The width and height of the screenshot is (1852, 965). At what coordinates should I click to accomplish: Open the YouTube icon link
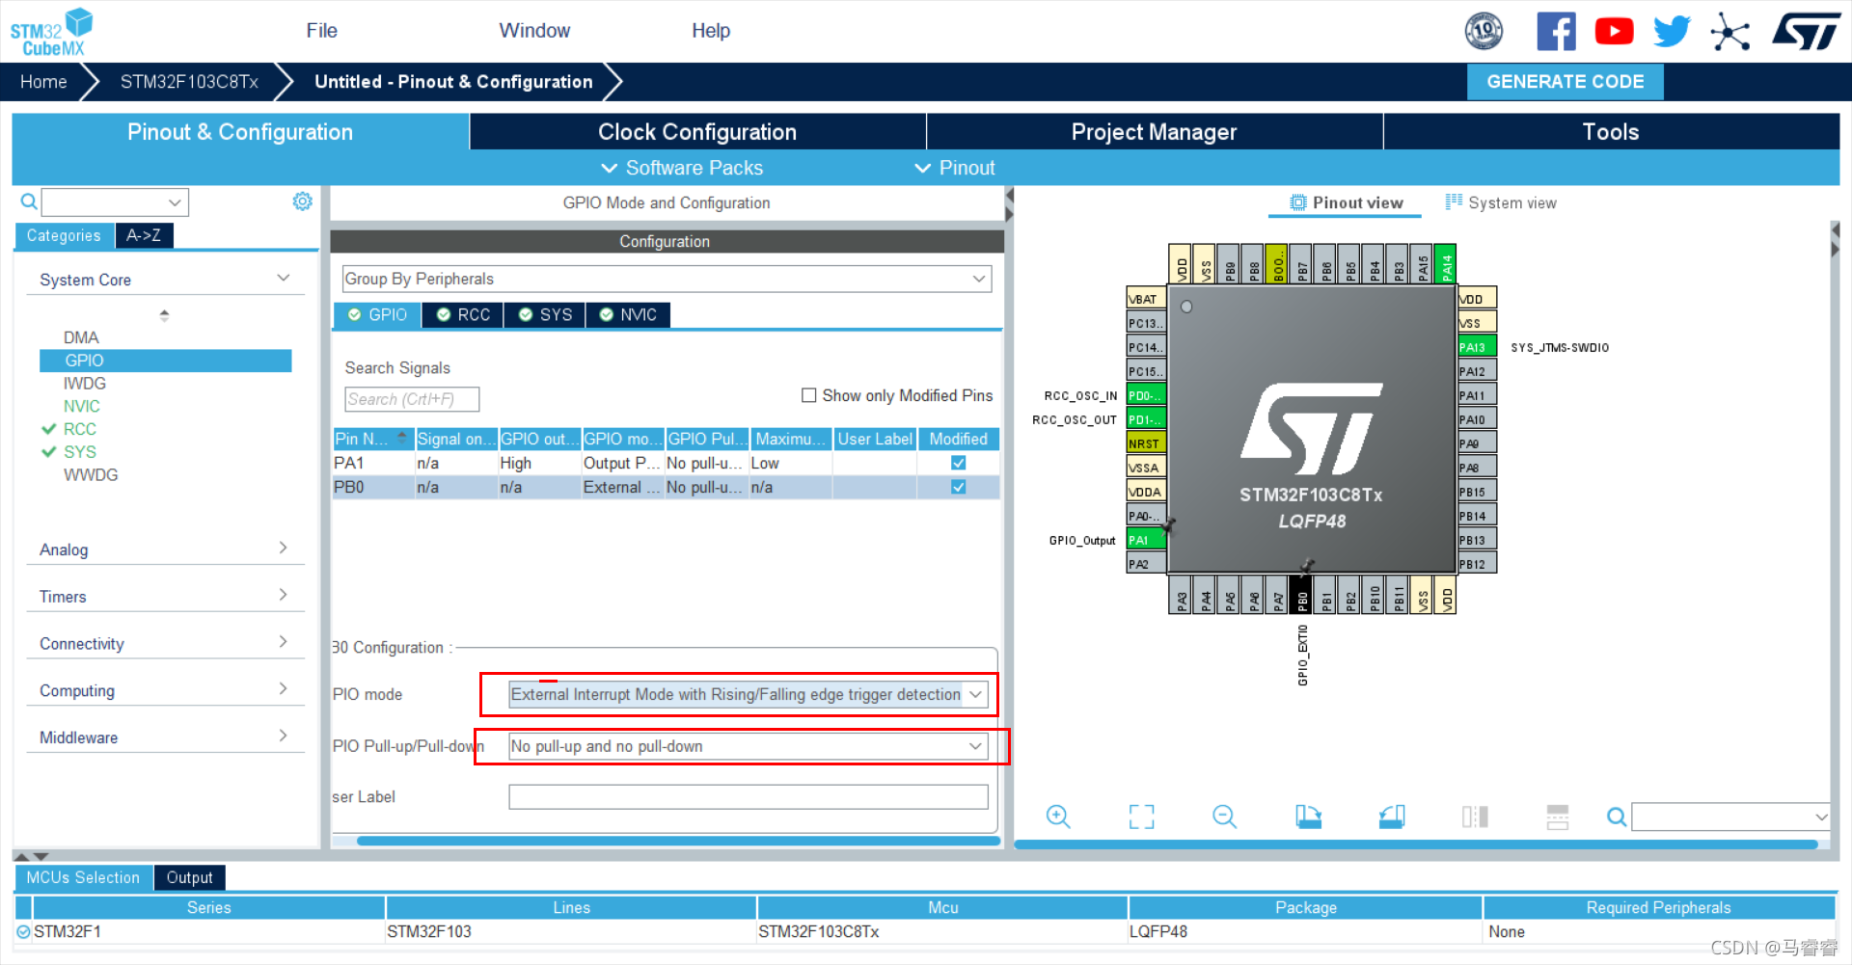[1614, 31]
